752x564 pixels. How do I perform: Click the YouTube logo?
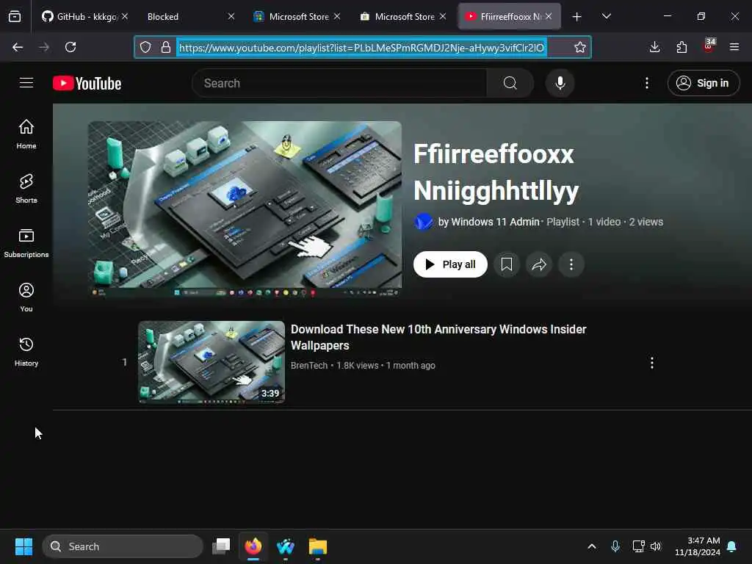pos(87,83)
